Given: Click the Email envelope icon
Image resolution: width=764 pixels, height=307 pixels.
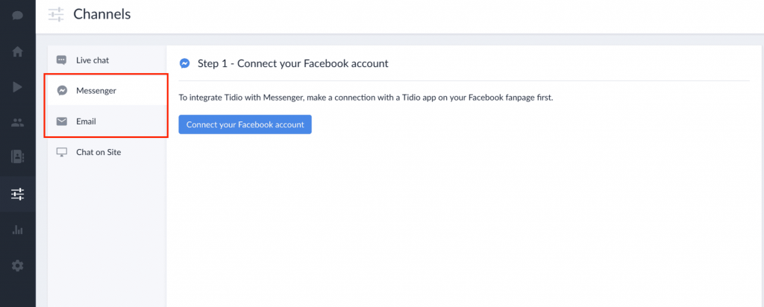Looking at the screenshot, I should click(x=62, y=121).
